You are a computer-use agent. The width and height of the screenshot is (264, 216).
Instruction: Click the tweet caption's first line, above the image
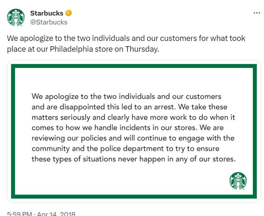point(126,39)
